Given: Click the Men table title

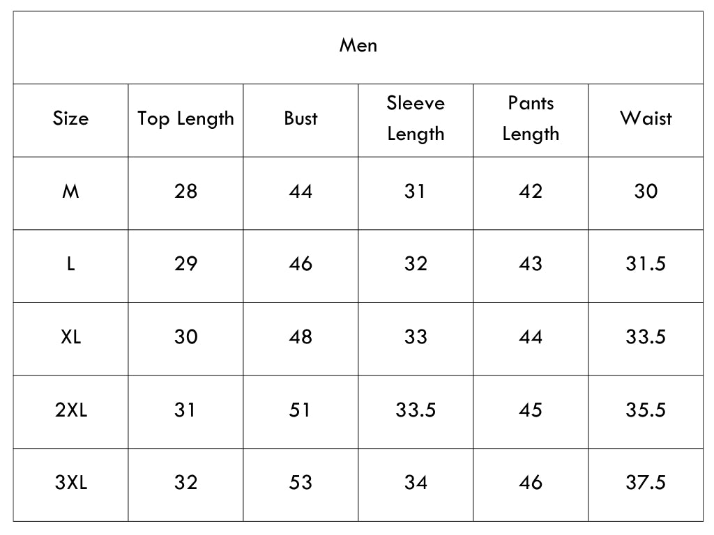Looking at the screenshot, I should point(358,45).
